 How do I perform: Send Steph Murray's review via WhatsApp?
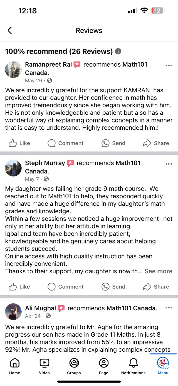tap(113, 287)
